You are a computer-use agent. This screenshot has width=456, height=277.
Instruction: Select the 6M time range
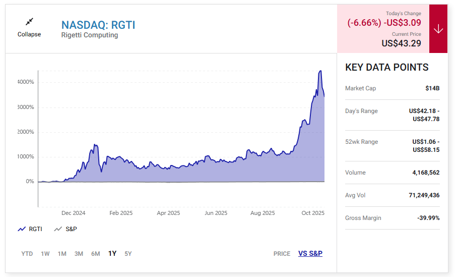[95, 254]
